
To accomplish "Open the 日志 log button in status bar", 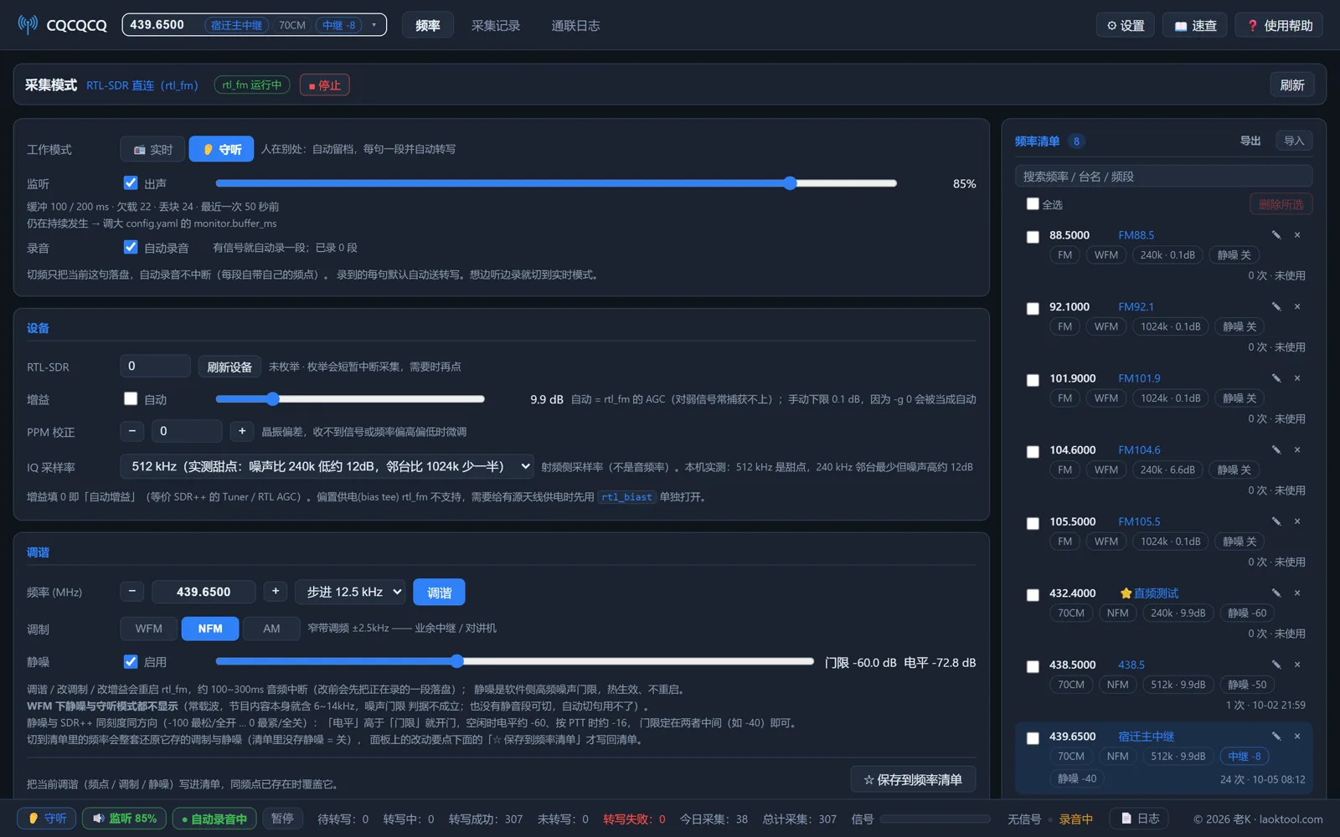I will 1140,819.
